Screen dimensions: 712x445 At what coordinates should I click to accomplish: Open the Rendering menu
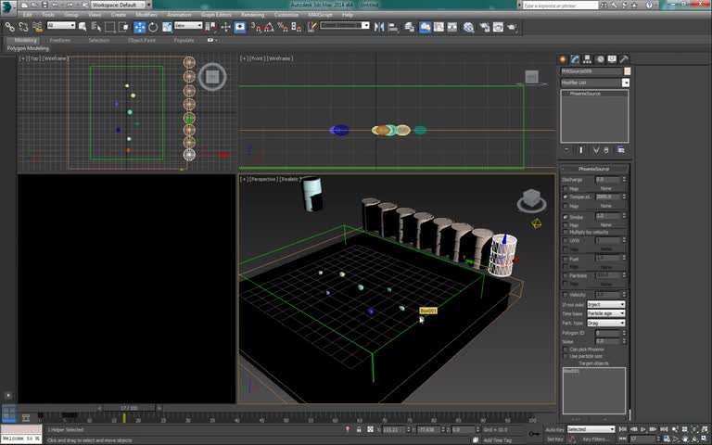pos(252,15)
